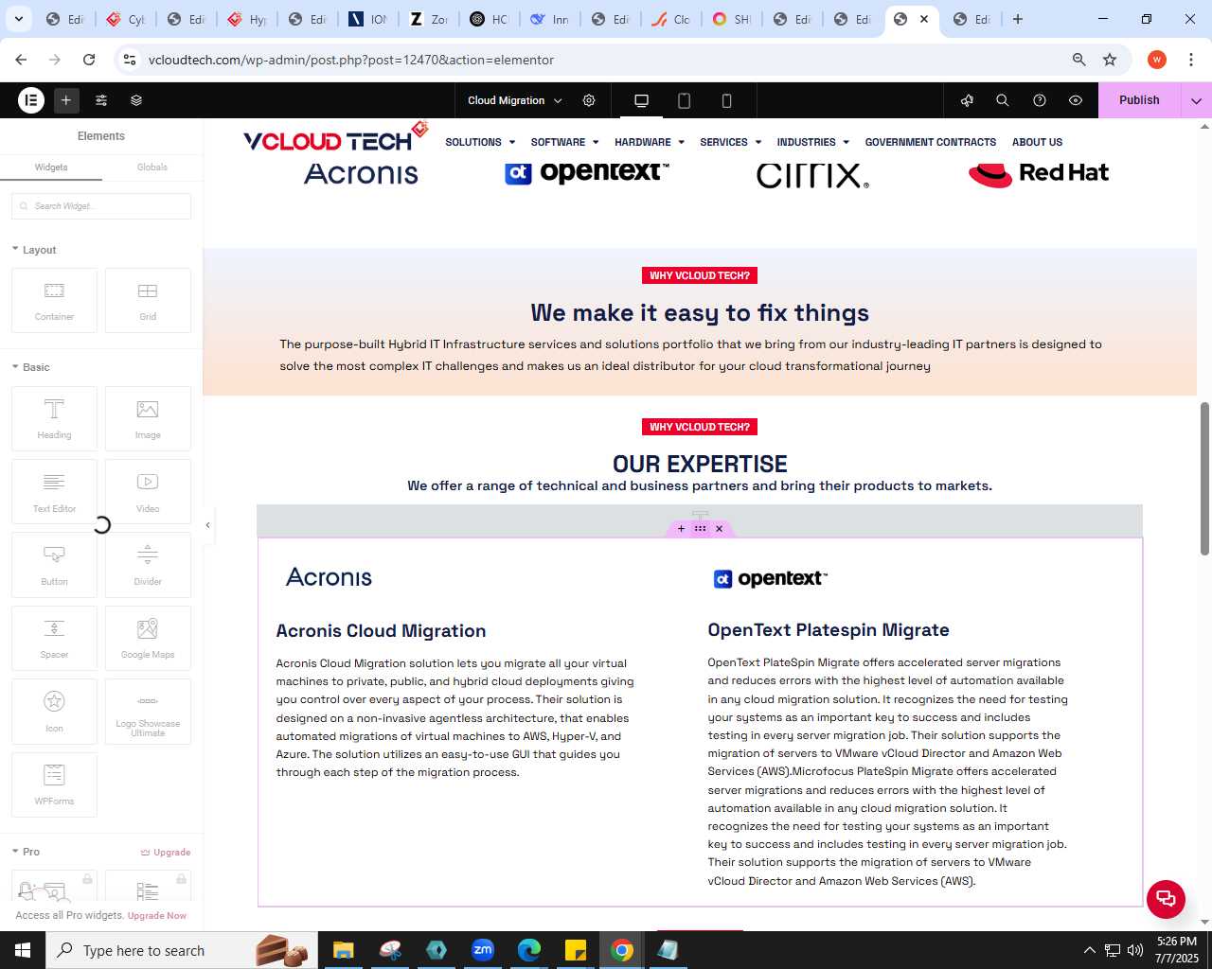The image size is (1212, 969).
Task: Collapse the Basic section
Action: coord(30,367)
